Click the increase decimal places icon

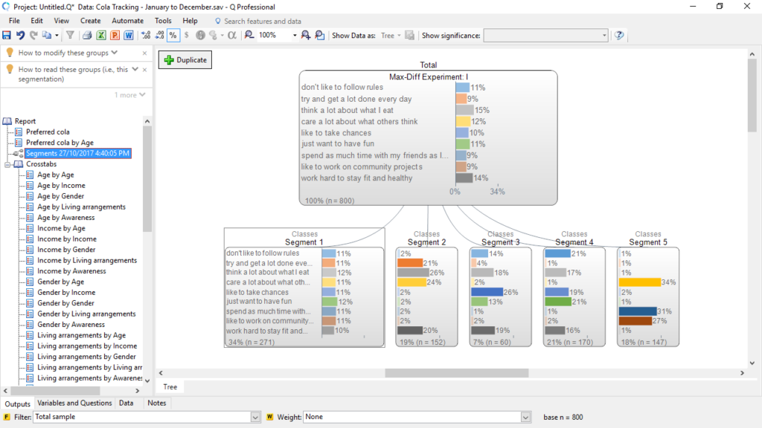click(x=146, y=36)
